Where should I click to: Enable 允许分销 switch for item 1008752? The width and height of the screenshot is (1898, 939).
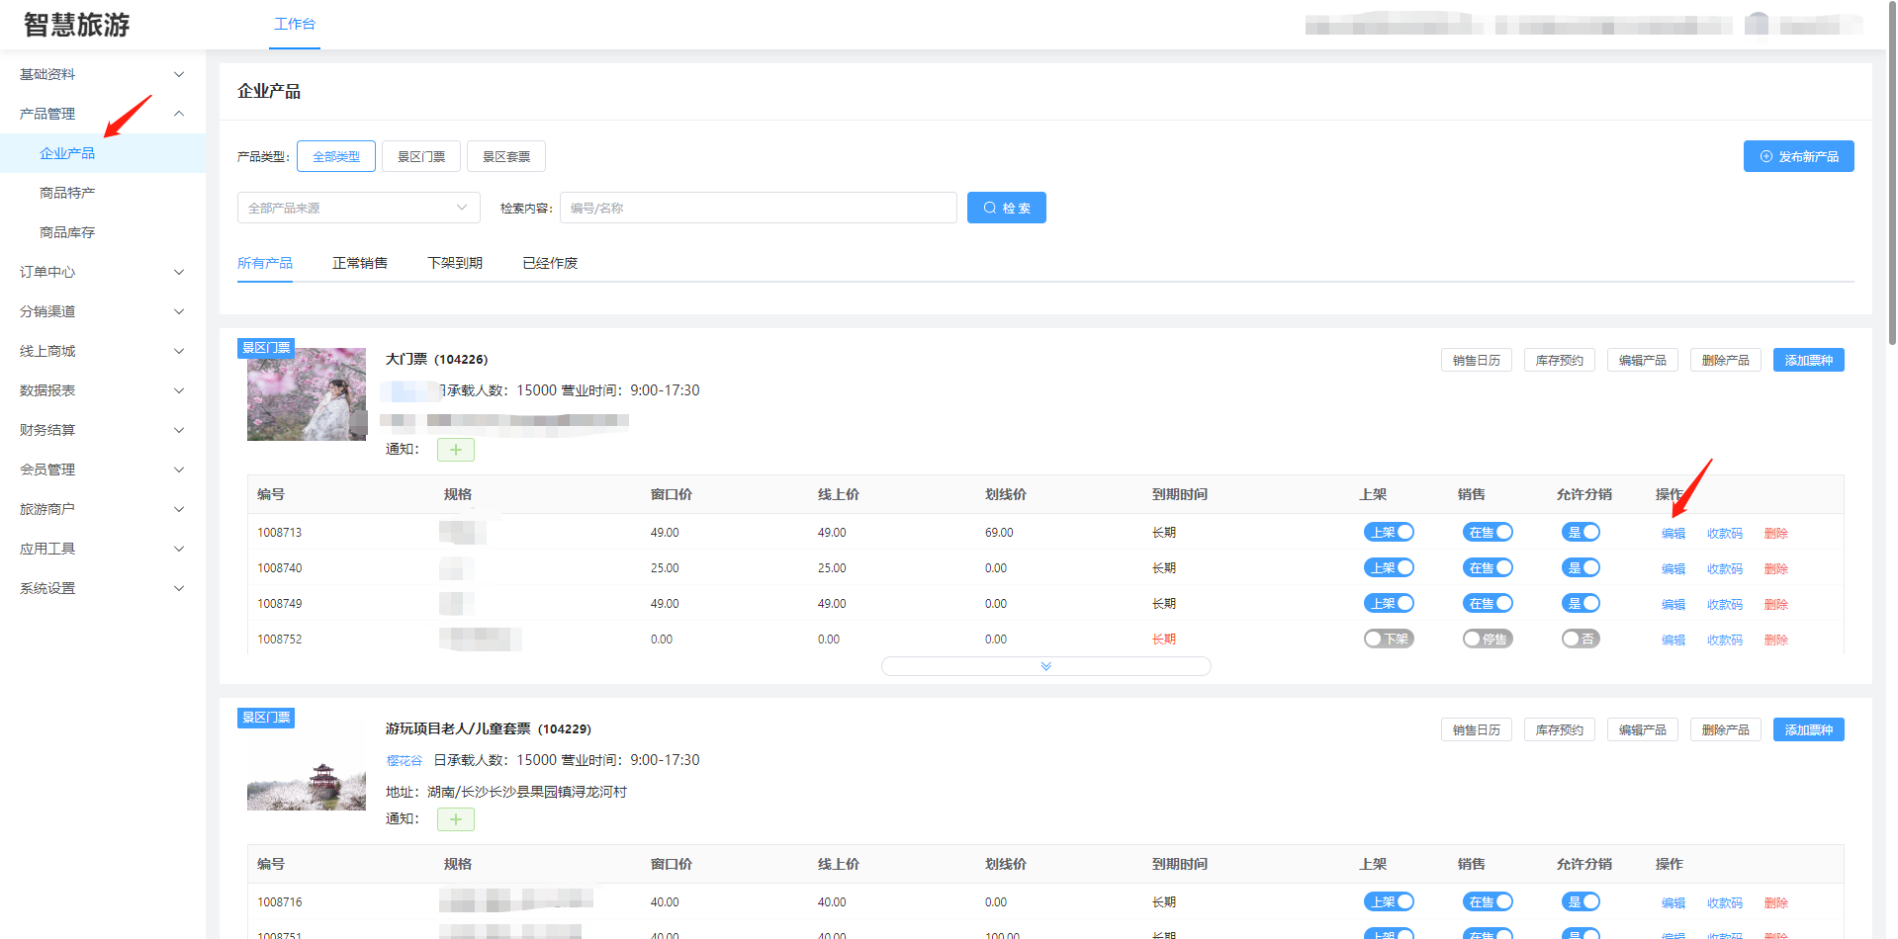pyautogui.click(x=1581, y=640)
